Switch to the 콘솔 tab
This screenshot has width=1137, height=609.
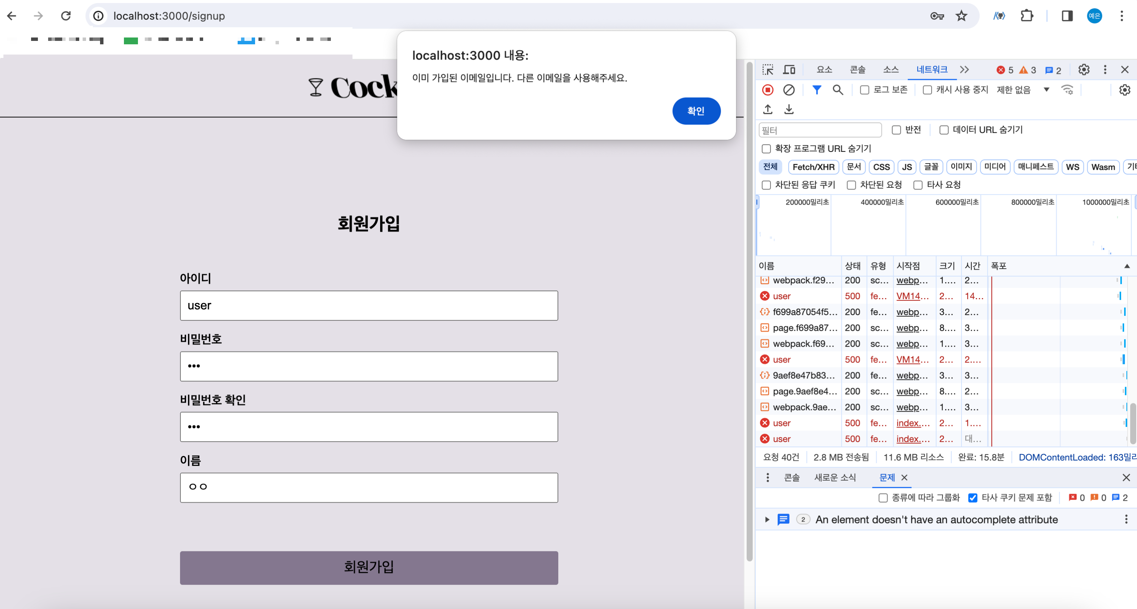pos(857,70)
